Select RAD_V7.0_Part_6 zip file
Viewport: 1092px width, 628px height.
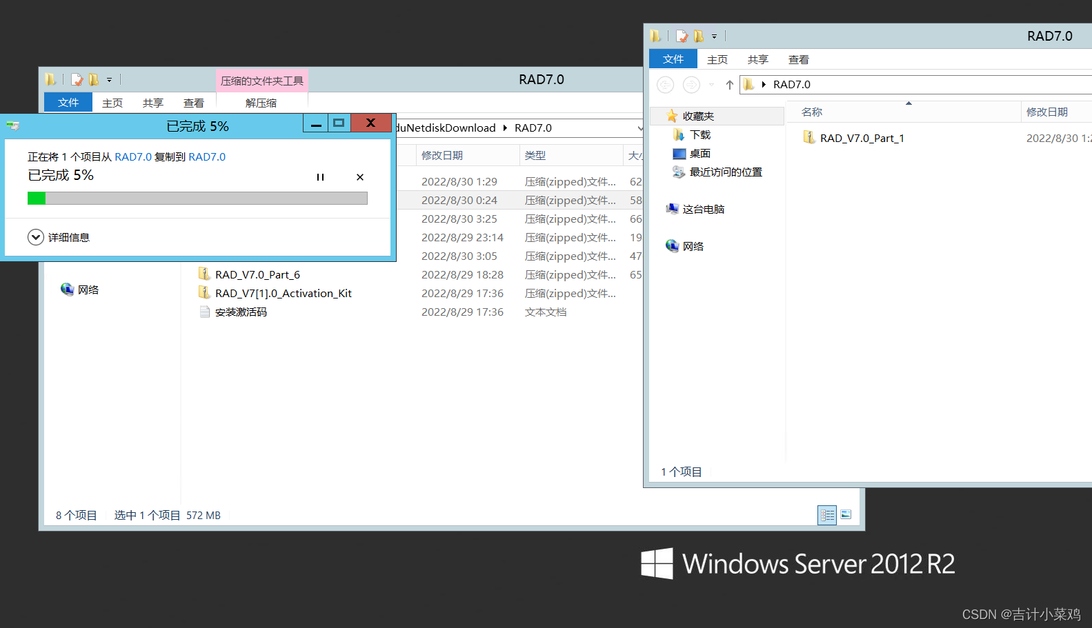(257, 275)
